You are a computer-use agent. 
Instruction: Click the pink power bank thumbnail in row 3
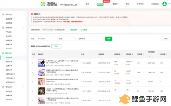(41, 81)
